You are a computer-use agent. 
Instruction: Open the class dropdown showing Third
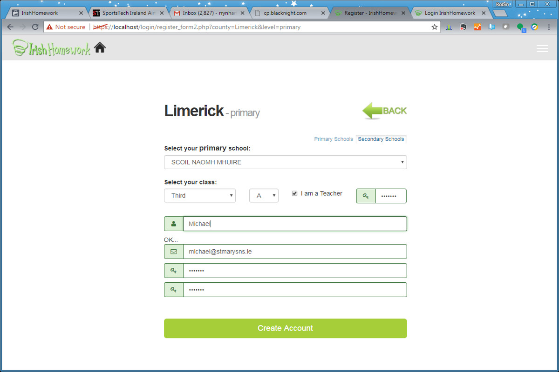tap(199, 195)
